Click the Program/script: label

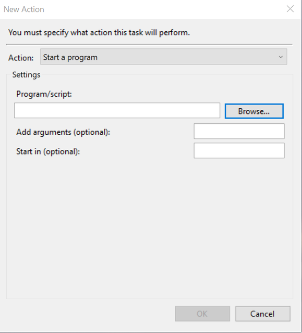(x=44, y=94)
